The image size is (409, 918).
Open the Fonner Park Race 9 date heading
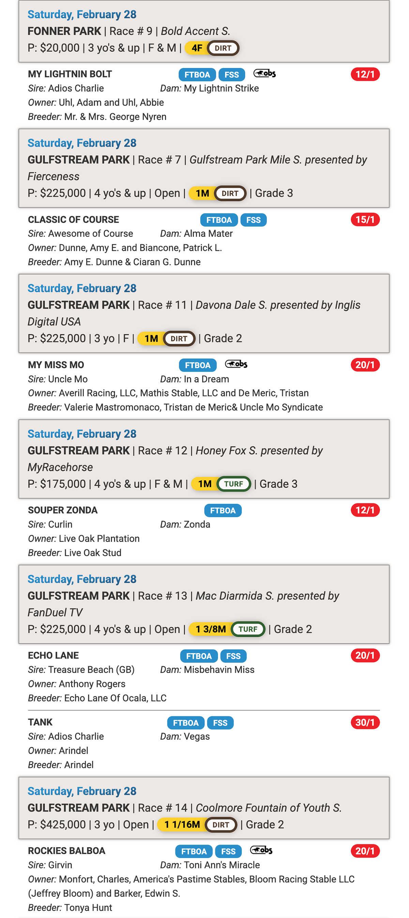[82, 14]
